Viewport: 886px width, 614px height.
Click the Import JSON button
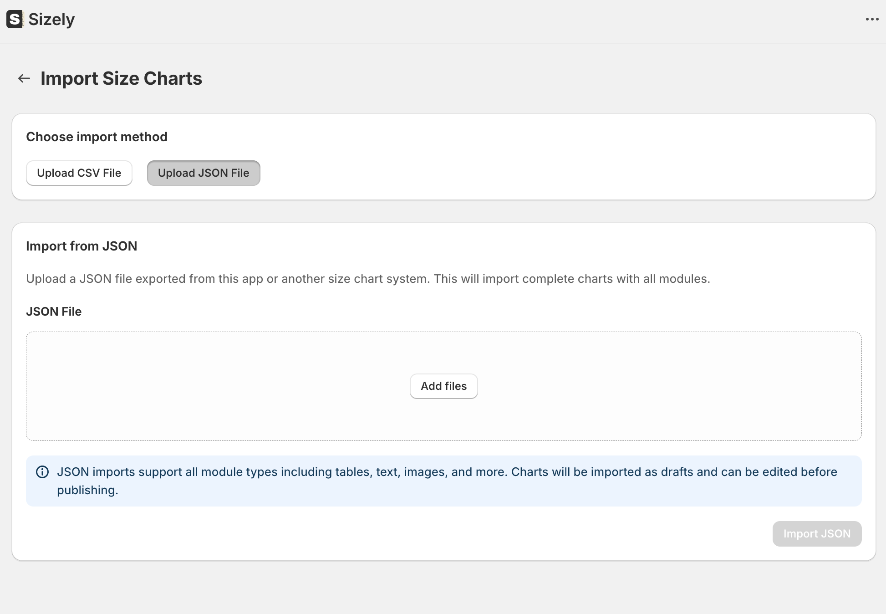[817, 534]
